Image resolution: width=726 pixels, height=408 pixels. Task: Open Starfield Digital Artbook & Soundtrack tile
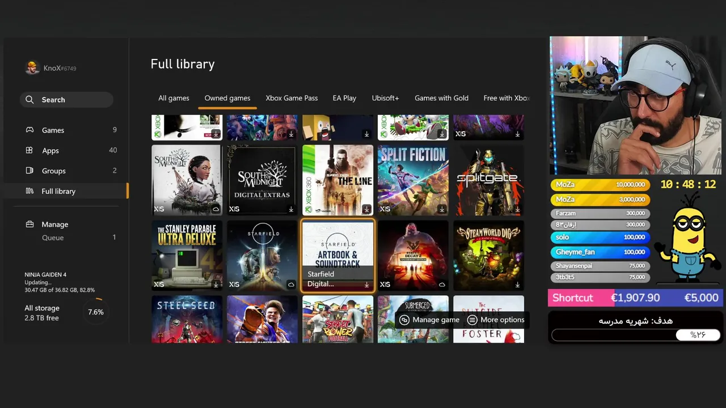337,255
